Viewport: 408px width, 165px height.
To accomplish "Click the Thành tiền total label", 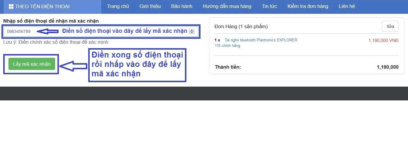I will point(228,67).
